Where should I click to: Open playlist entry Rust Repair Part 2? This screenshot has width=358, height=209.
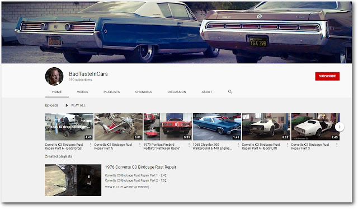pyautogui.click(x=135, y=180)
